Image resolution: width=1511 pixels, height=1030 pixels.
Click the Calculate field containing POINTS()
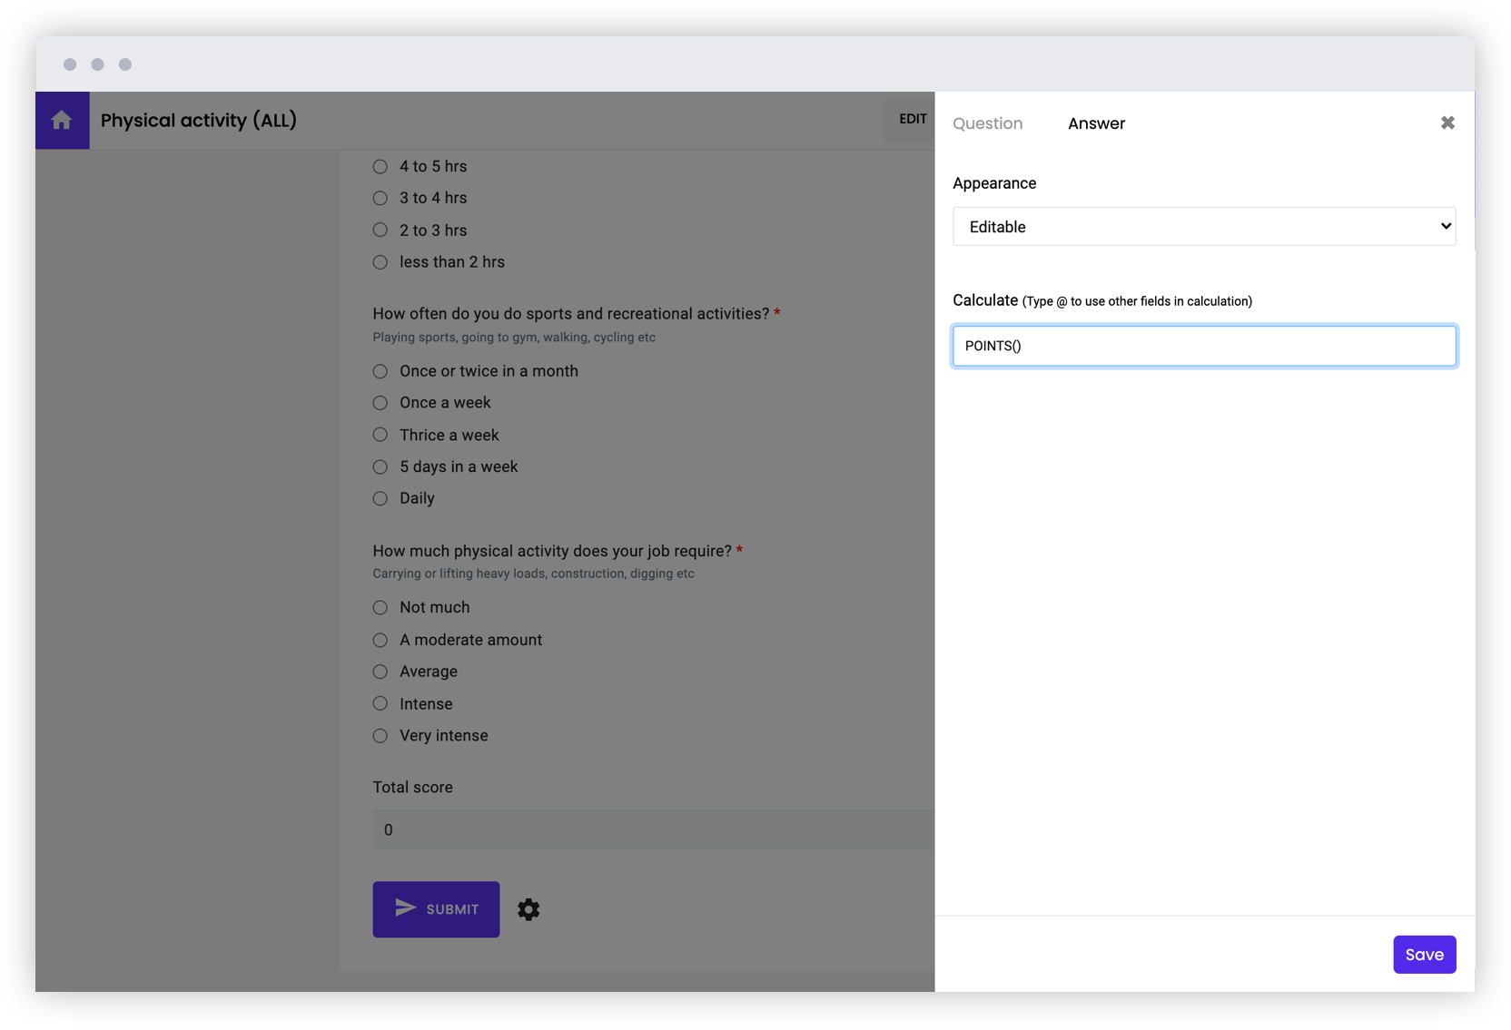point(1204,346)
